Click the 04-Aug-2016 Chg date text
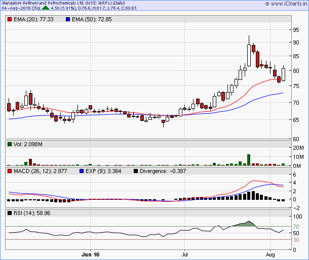This screenshot has height=260, width=309. [x=21, y=8]
